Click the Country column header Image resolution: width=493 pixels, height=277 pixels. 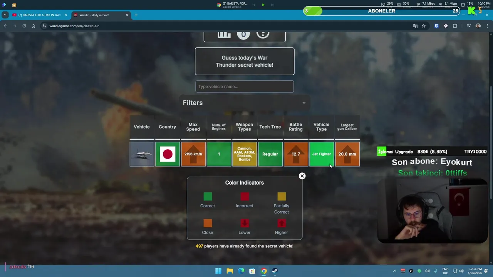[167, 127]
